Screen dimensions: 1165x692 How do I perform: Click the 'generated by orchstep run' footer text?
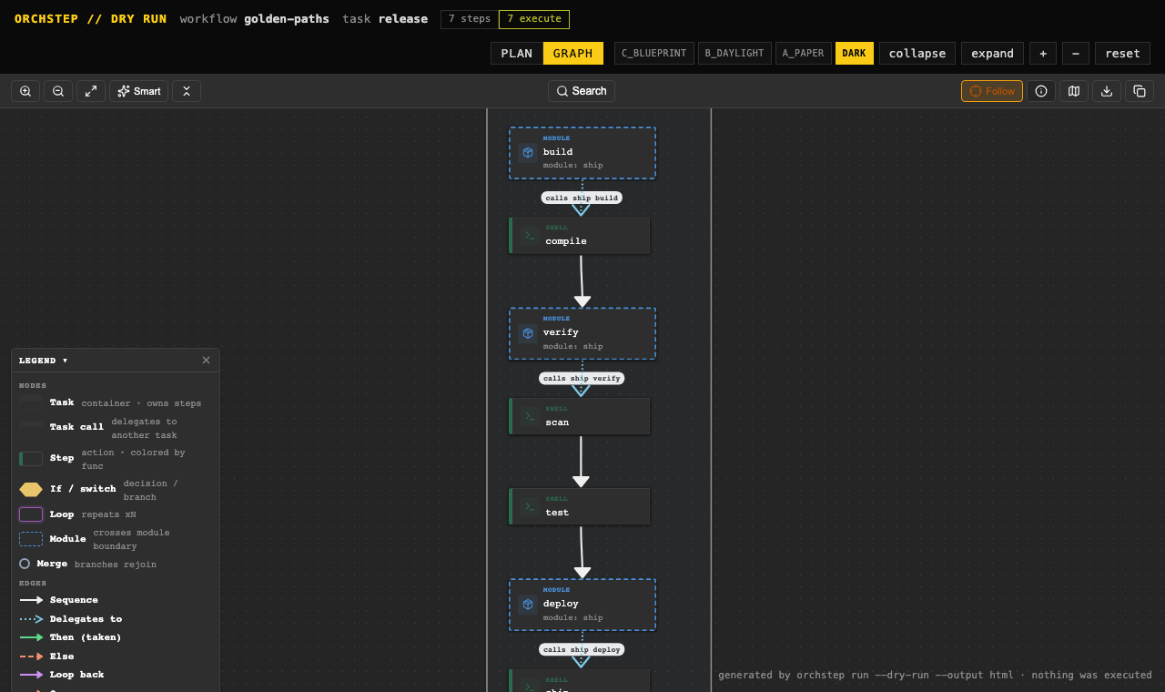[935, 675]
